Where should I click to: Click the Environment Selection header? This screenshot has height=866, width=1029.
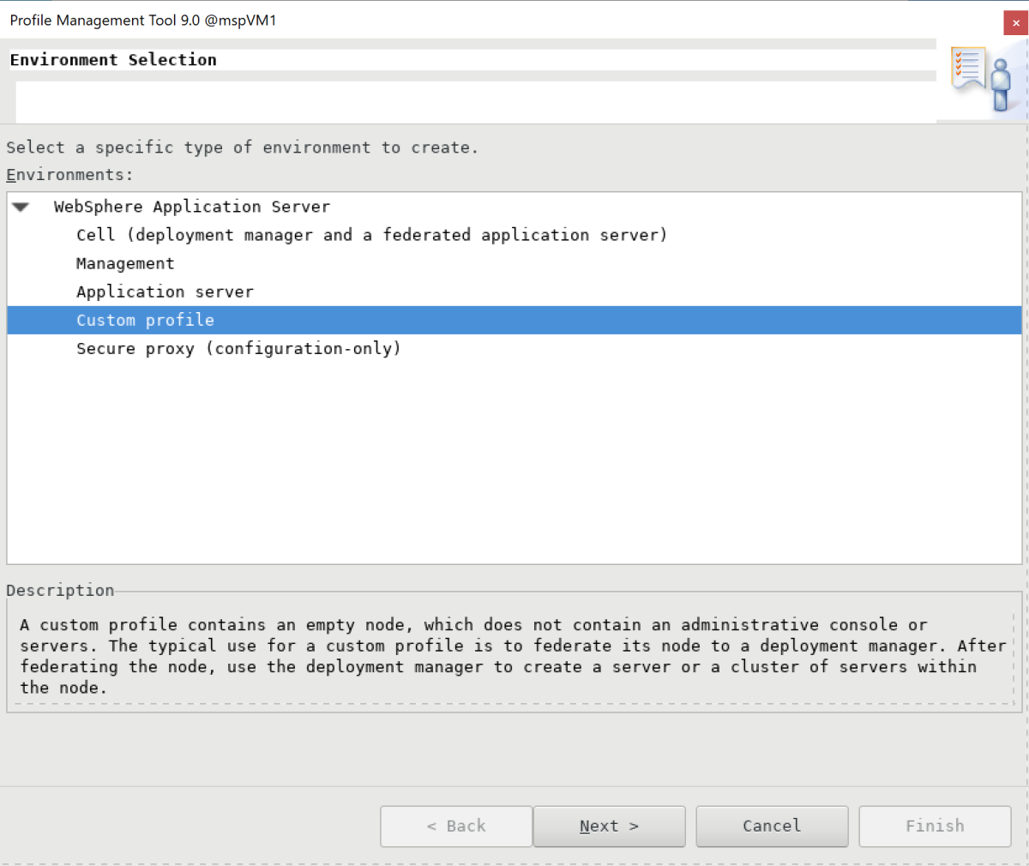pyautogui.click(x=112, y=59)
